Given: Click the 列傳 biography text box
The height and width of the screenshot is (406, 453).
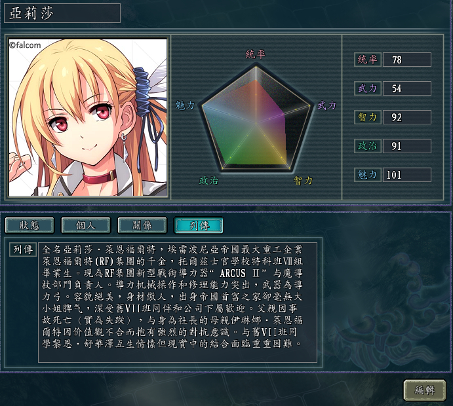Looking at the screenshot, I should tap(178, 303).
